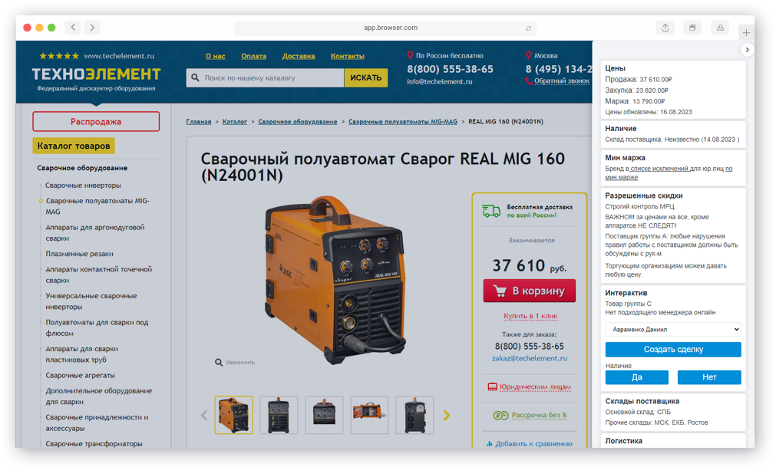Click the free delivery truck icon
This screenshot has height=470, width=776.
[491, 211]
